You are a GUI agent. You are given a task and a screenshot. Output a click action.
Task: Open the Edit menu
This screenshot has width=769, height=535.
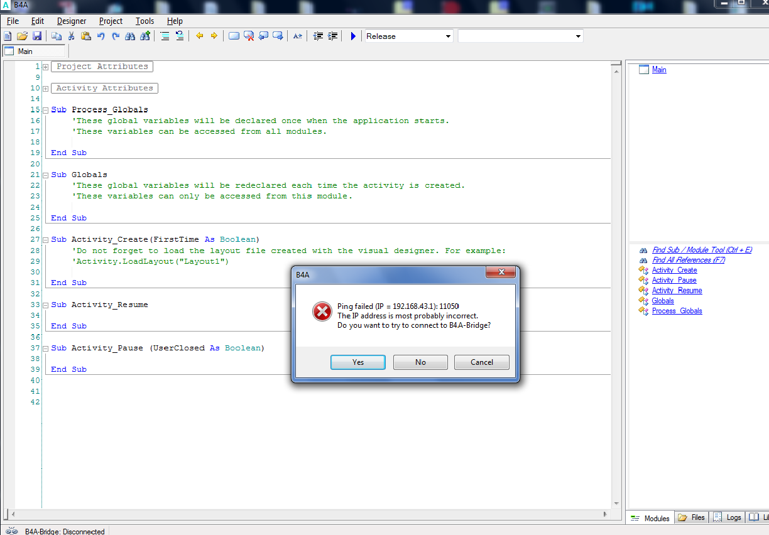[38, 21]
